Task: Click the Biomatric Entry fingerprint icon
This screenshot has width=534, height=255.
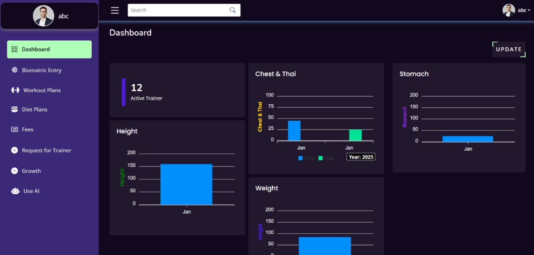Action: (15, 70)
